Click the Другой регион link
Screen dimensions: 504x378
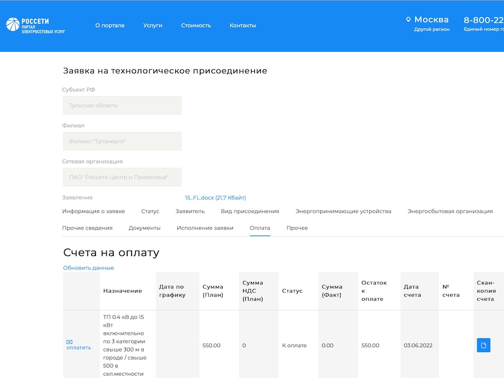pyautogui.click(x=432, y=29)
